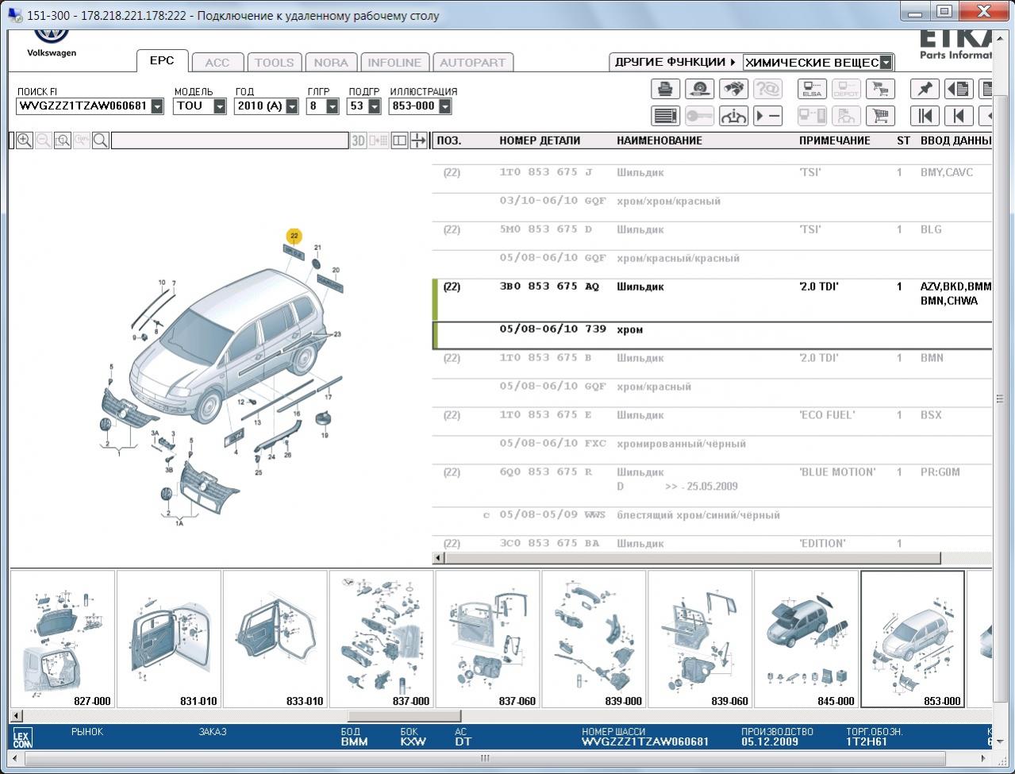The image size is (1015, 774).
Task: Switch to the ACC tab
Action: [217, 63]
